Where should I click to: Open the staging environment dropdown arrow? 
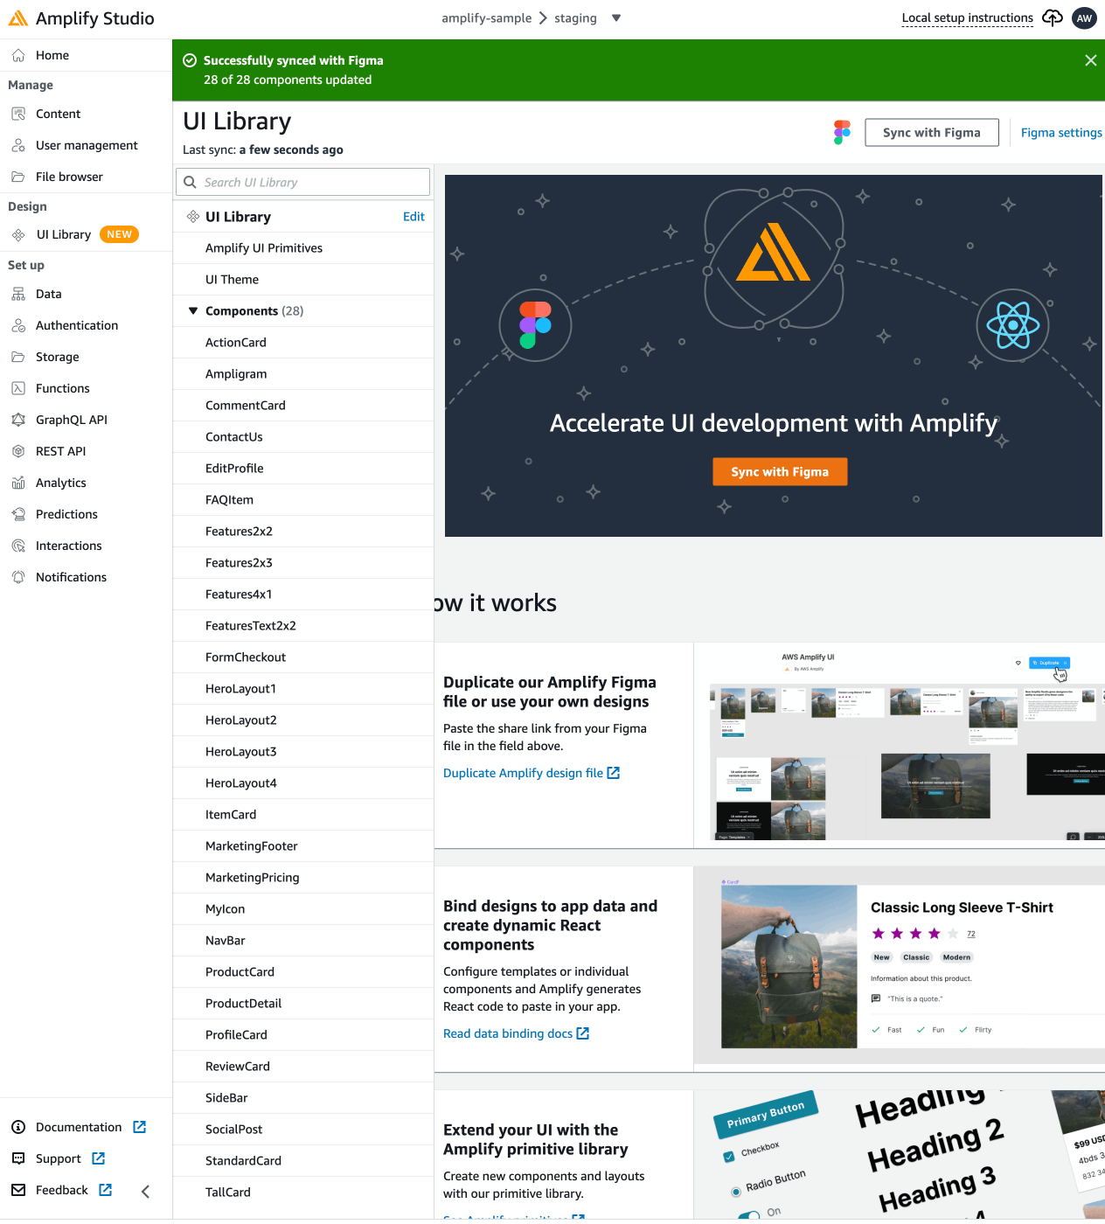click(616, 17)
